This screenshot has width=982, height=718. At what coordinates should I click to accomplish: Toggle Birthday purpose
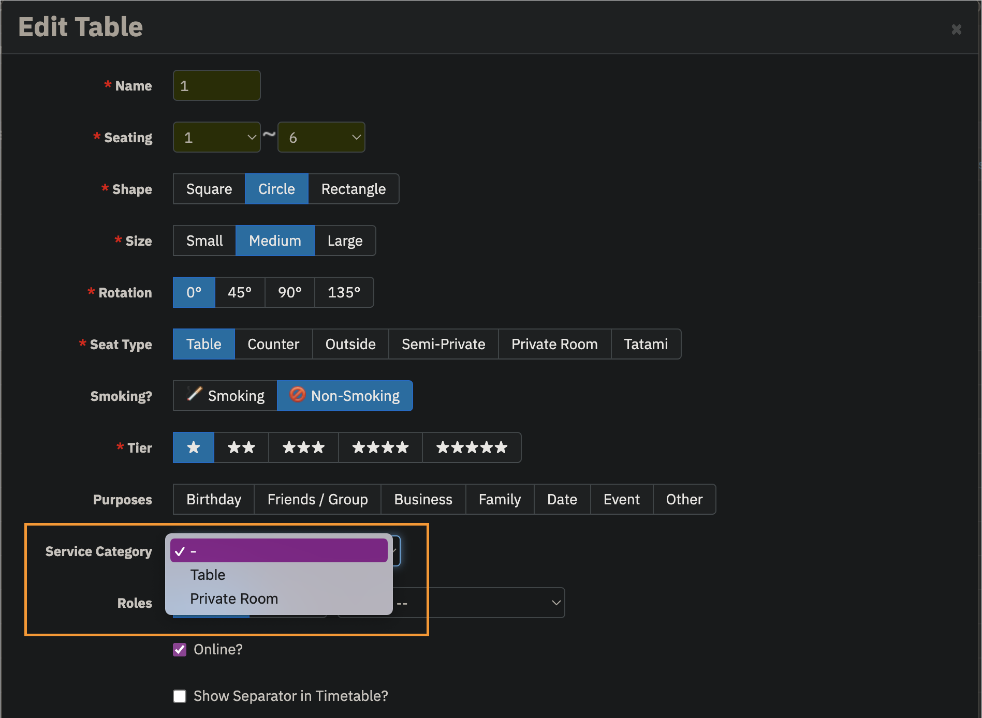coord(214,499)
